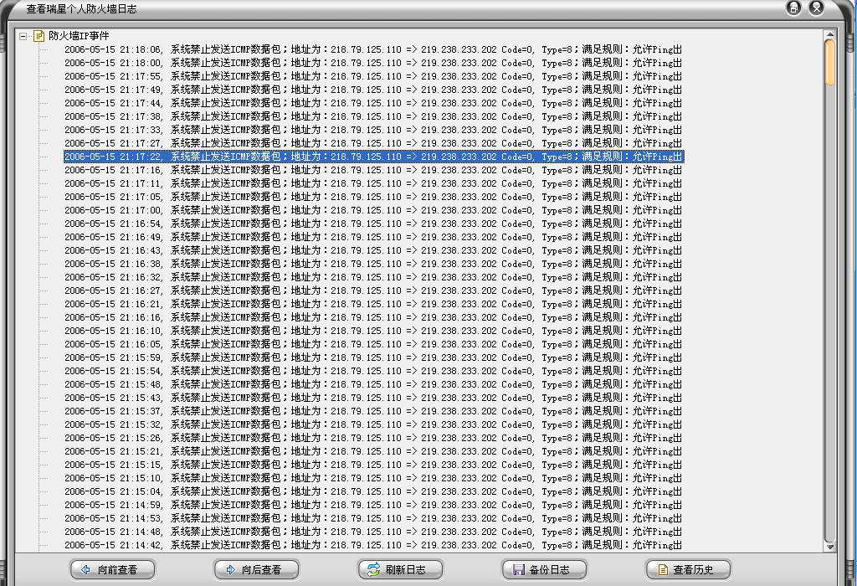Collapse the 防火墙IP事件 tree node
The image size is (857, 586).
[x=23, y=37]
